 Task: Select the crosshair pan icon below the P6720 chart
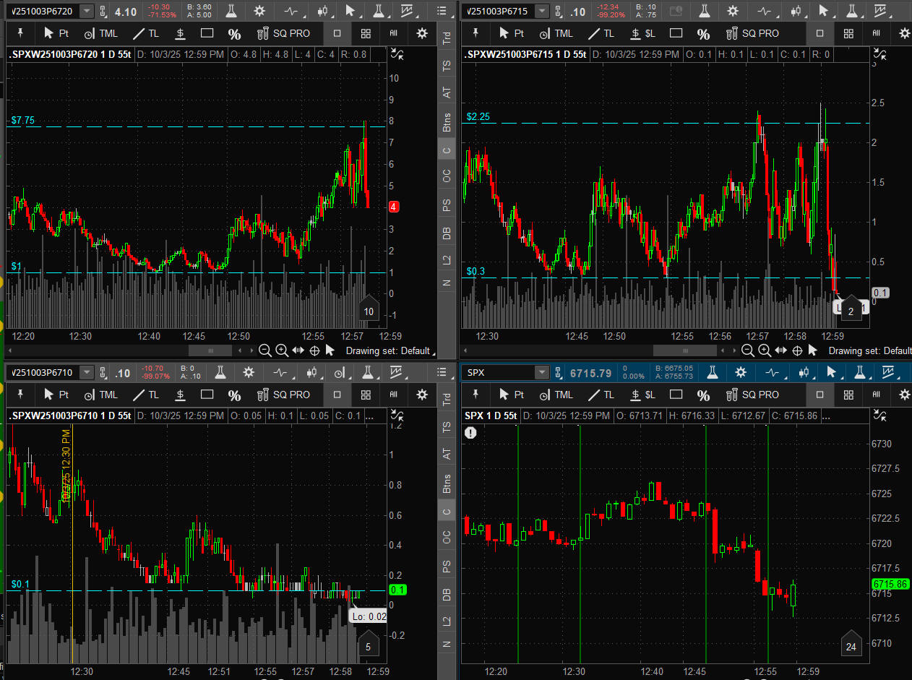tap(314, 350)
